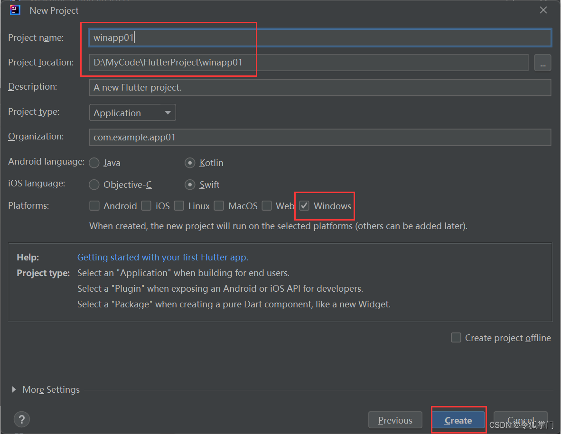Click the 'Help:' heading in help panel

(x=28, y=258)
